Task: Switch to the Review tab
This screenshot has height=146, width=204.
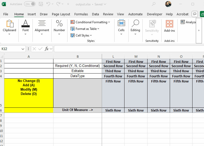Action: (x=108, y=14)
